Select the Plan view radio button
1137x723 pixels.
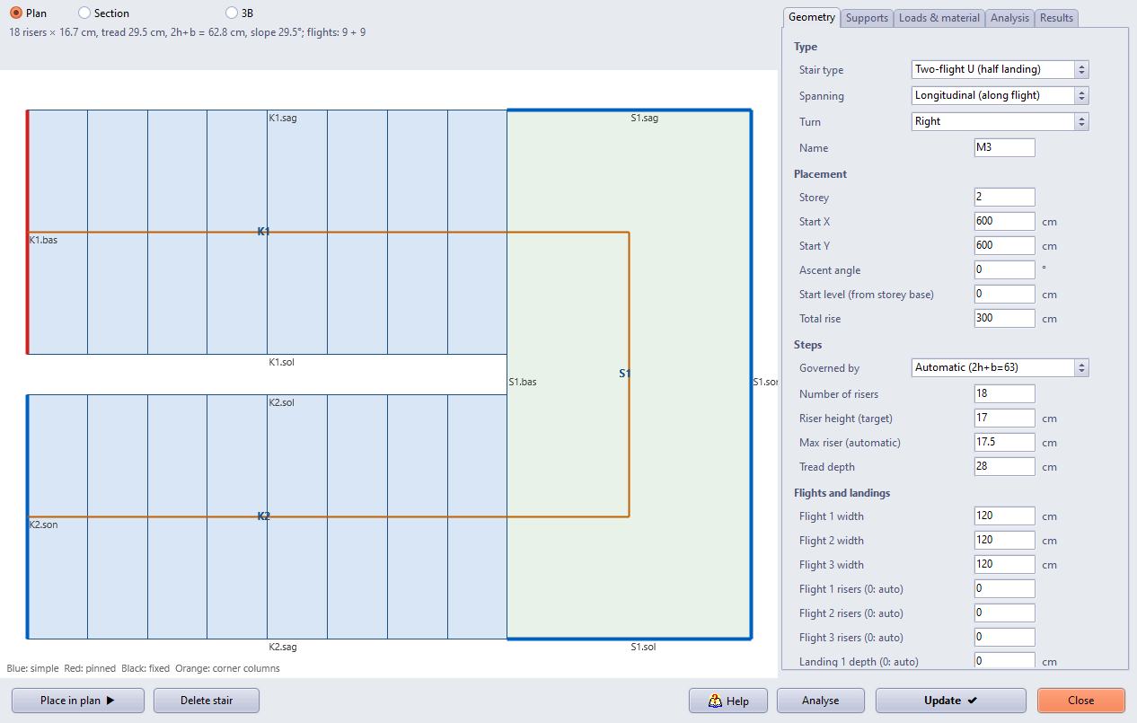(x=15, y=13)
